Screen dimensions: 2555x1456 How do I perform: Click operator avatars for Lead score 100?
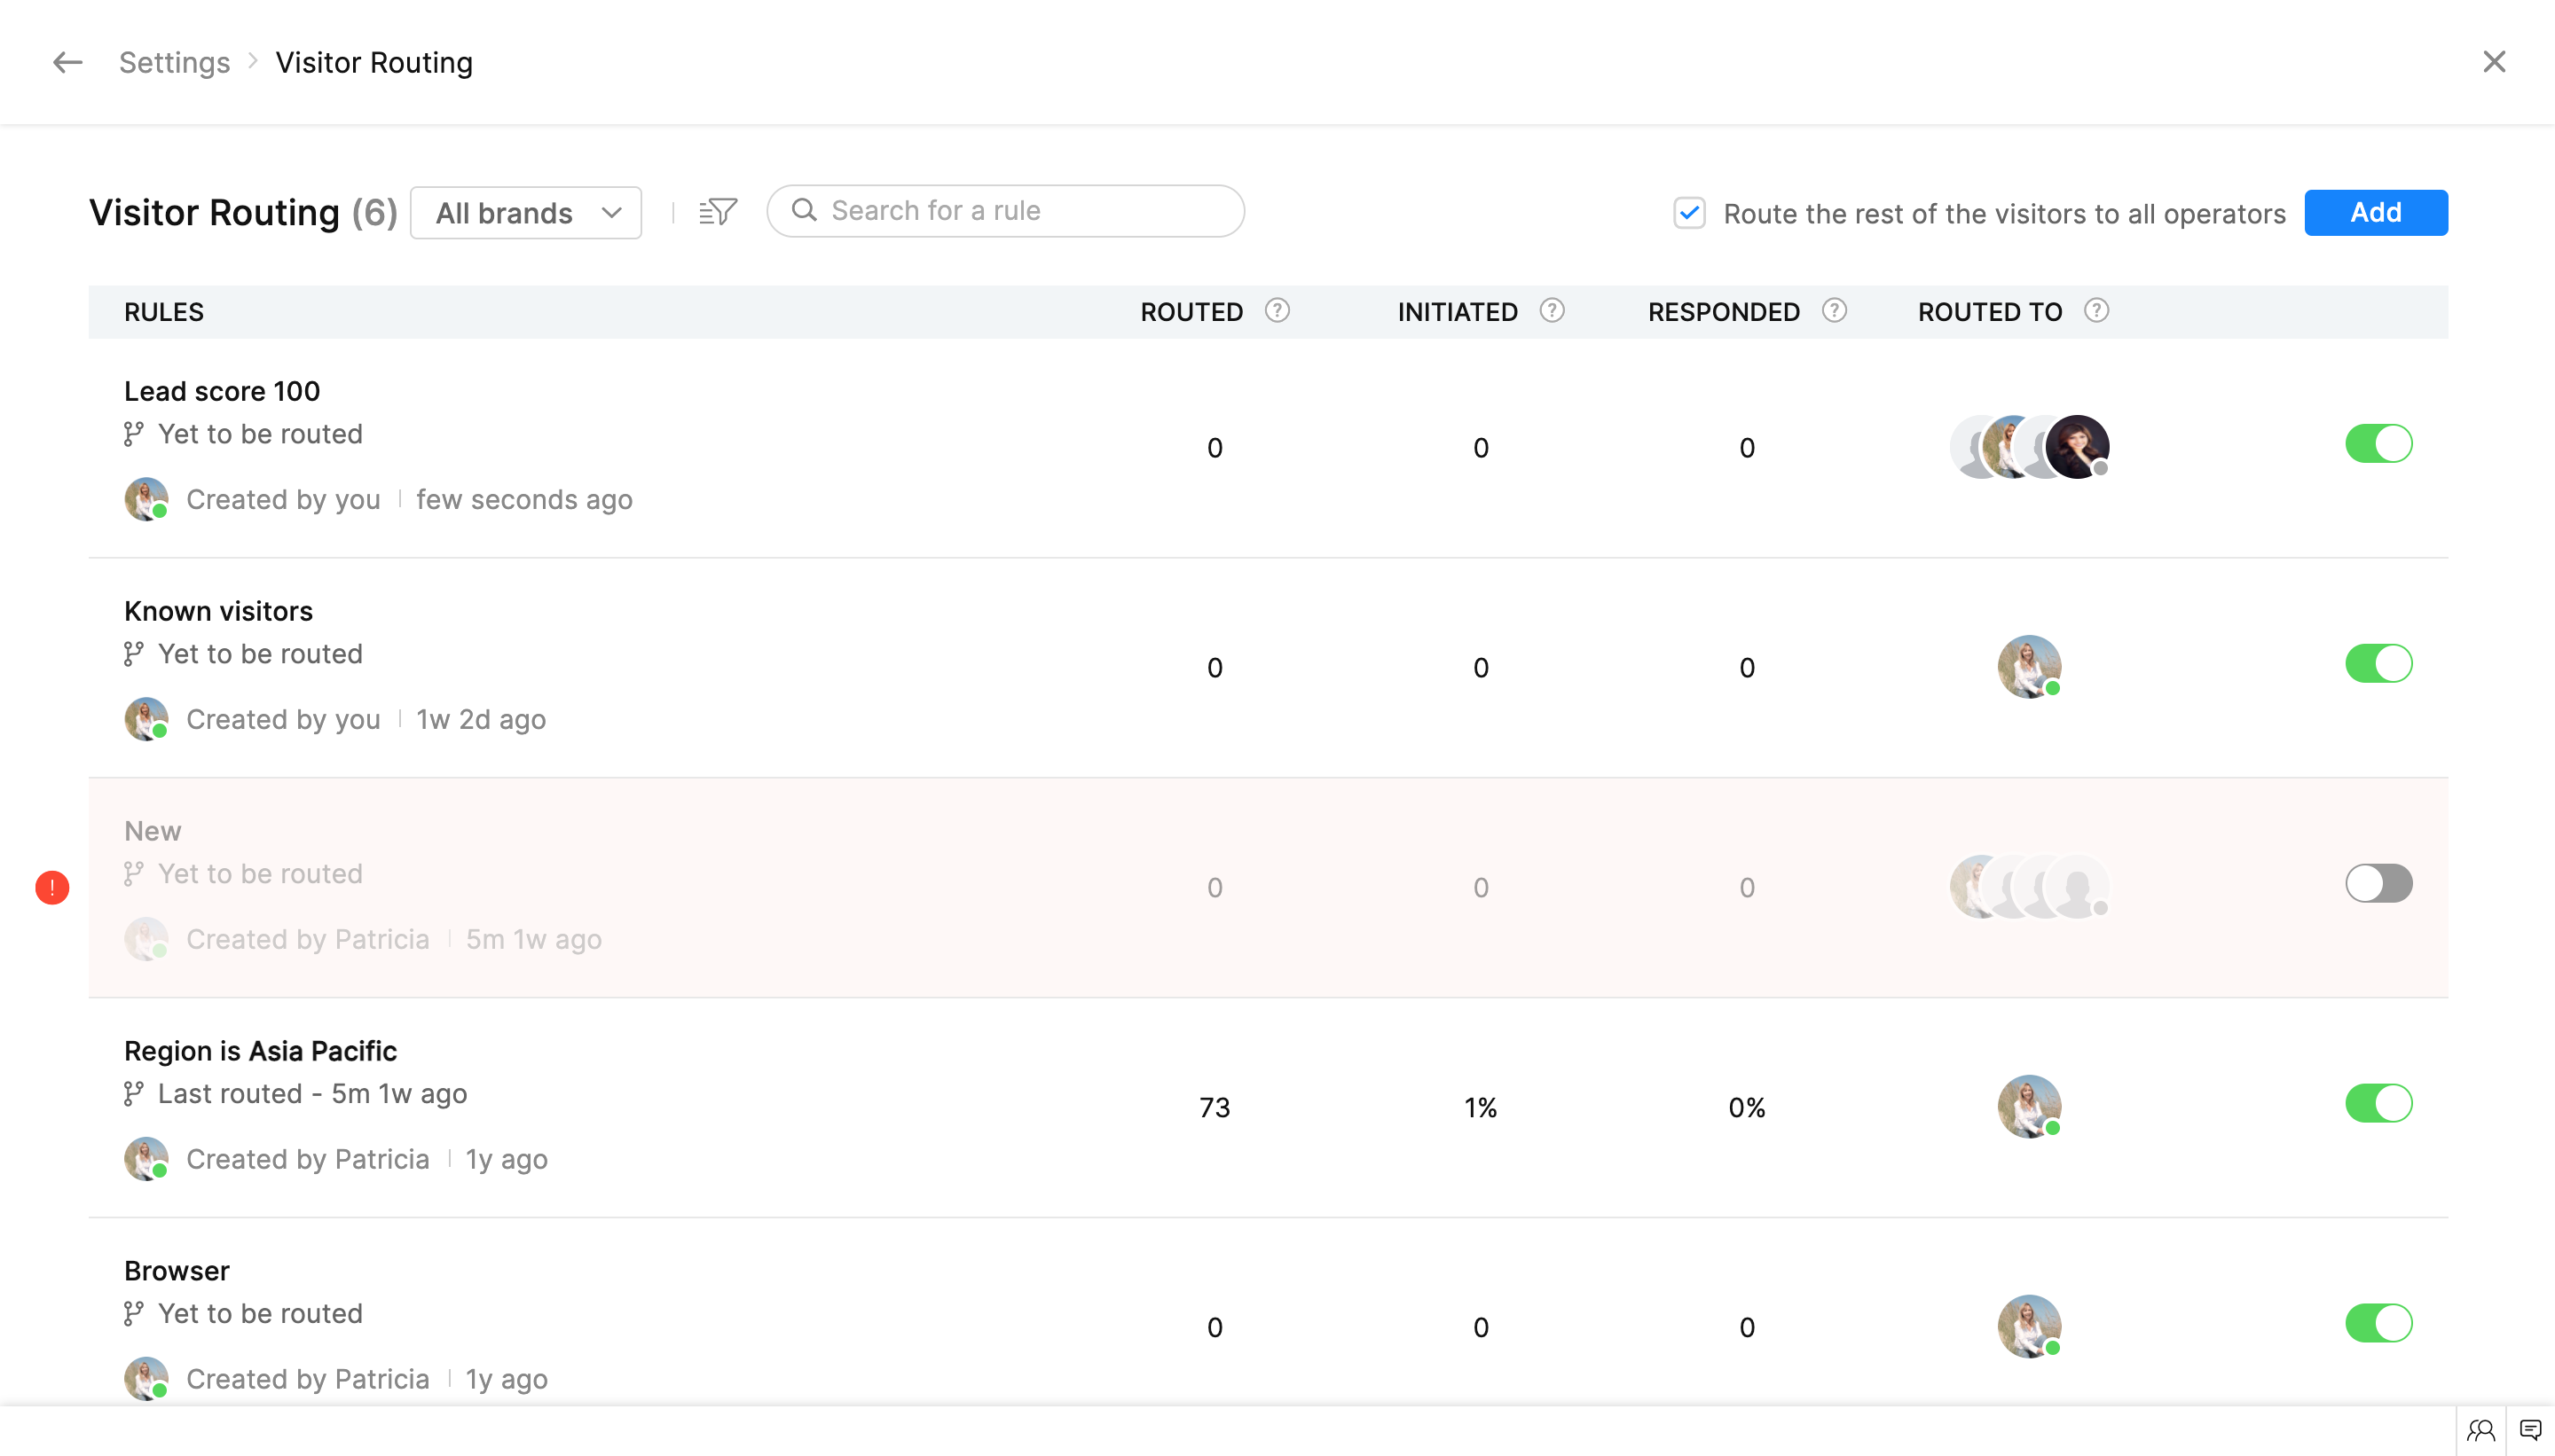pyautogui.click(x=2029, y=447)
